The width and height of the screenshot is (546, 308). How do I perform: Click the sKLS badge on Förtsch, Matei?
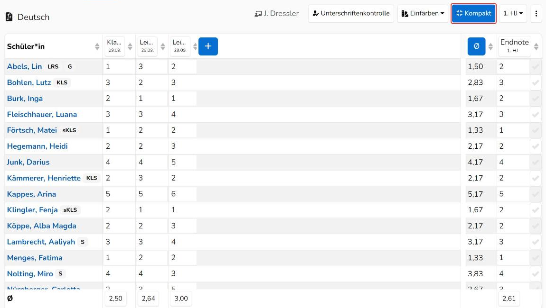(x=69, y=130)
